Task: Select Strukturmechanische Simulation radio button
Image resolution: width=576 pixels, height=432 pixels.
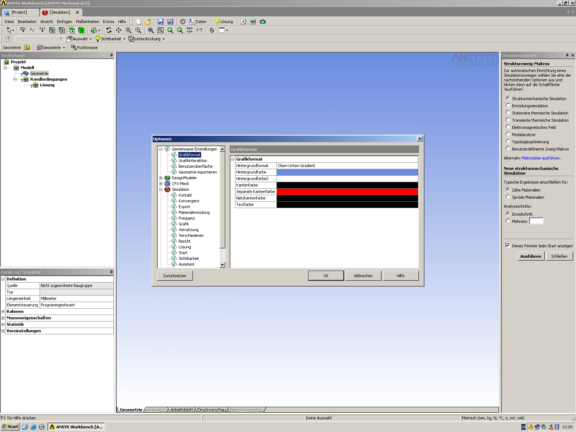Action: coord(508,98)
